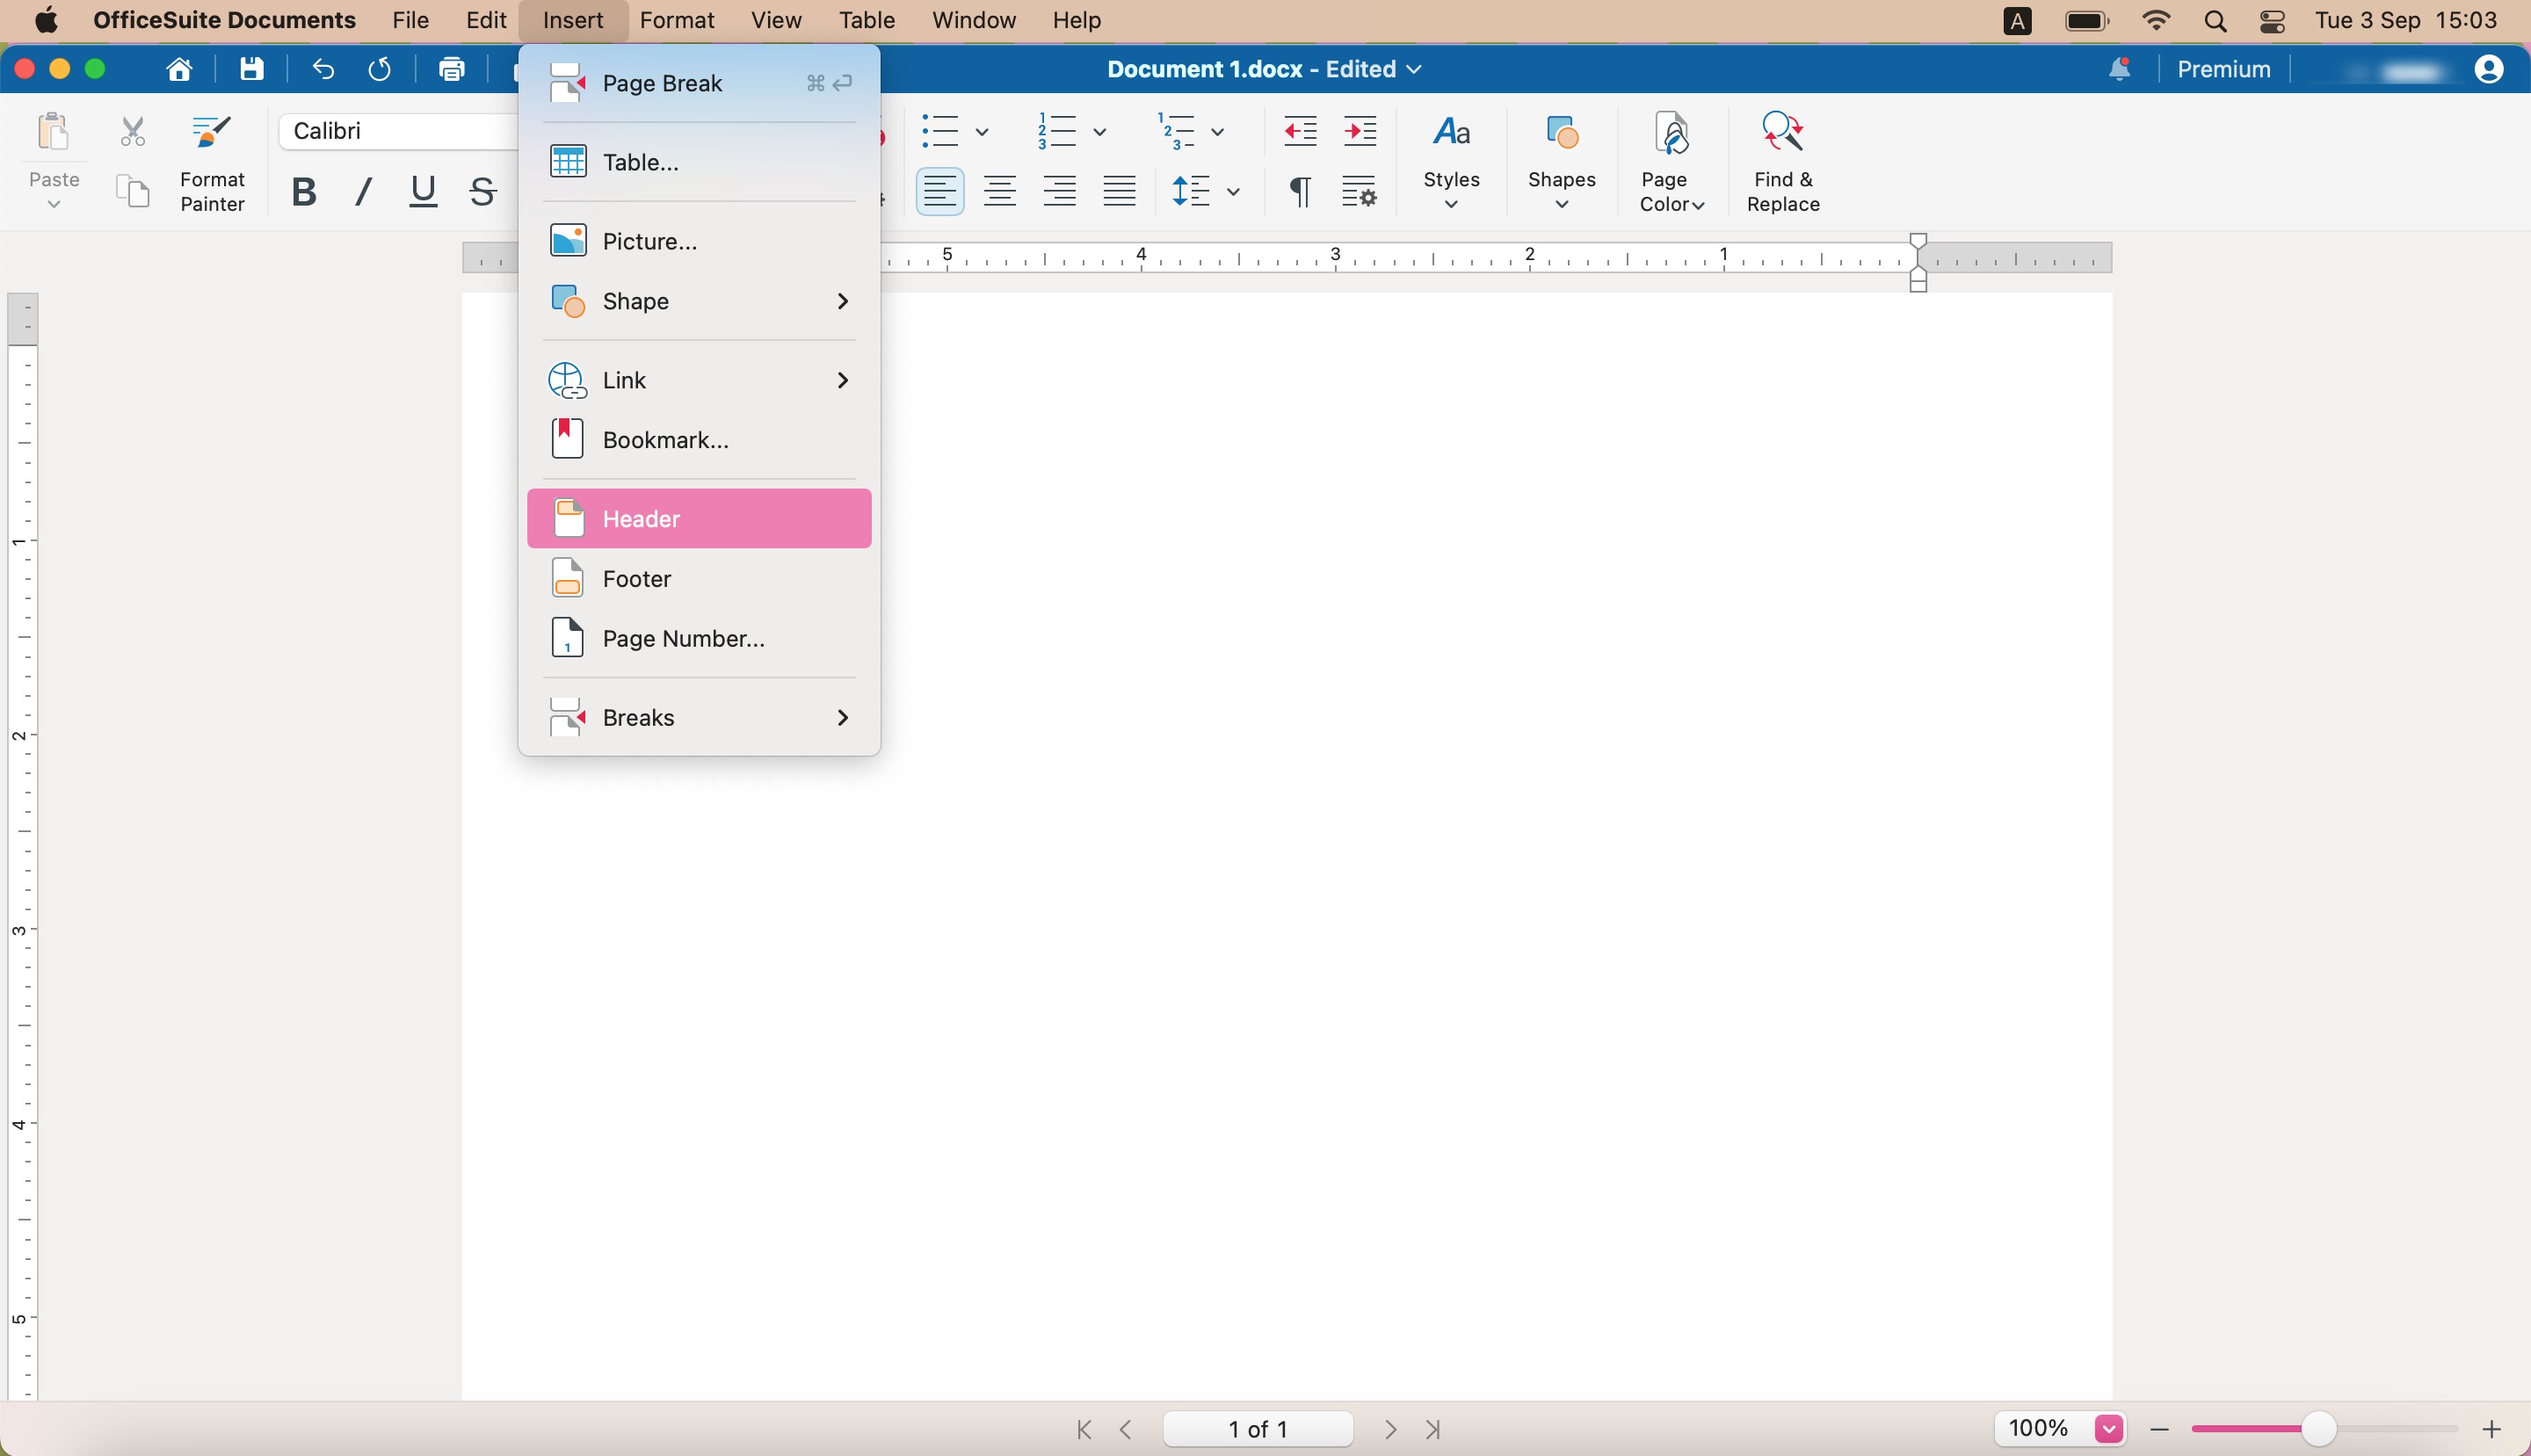This screenshot has height=1456, width=2531.
Task: Expand the Shape submenu
Action: point(699,301)
